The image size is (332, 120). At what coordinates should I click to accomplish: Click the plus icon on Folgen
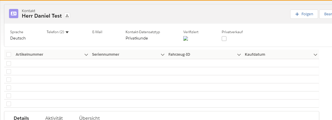(x=297, y=14)
